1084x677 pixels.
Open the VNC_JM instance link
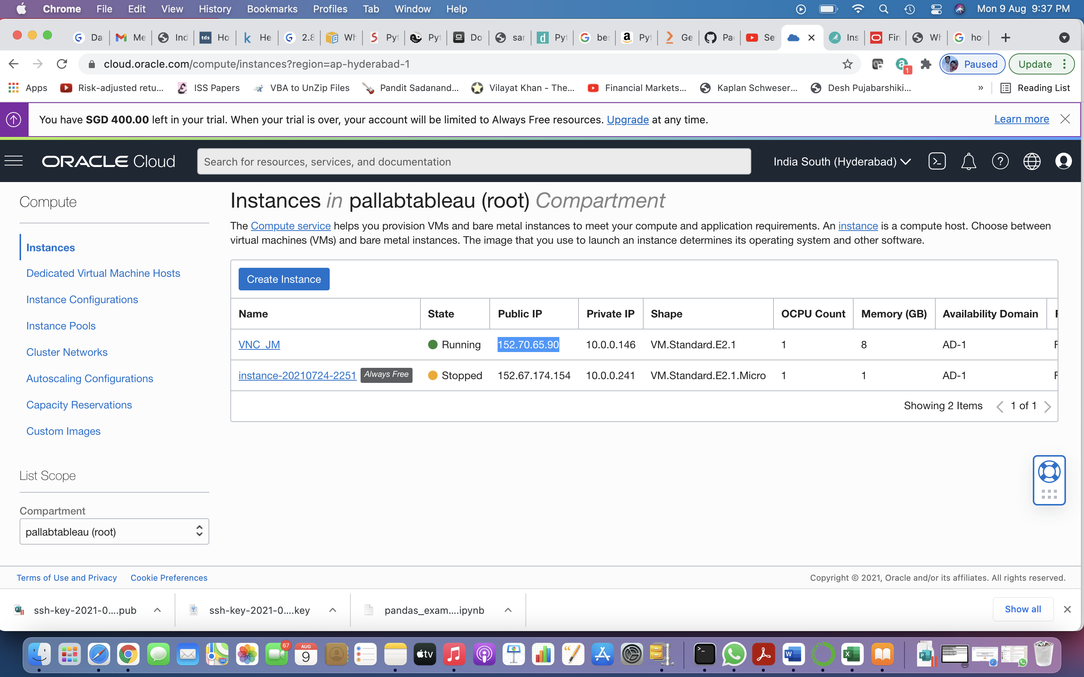(259, 344)
